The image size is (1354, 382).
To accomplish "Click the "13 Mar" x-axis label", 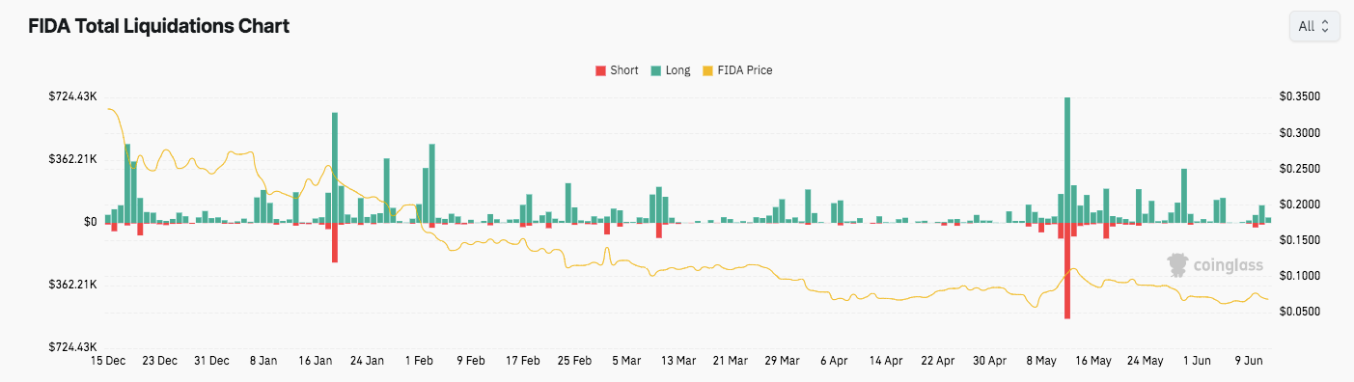I will point(678,361).
